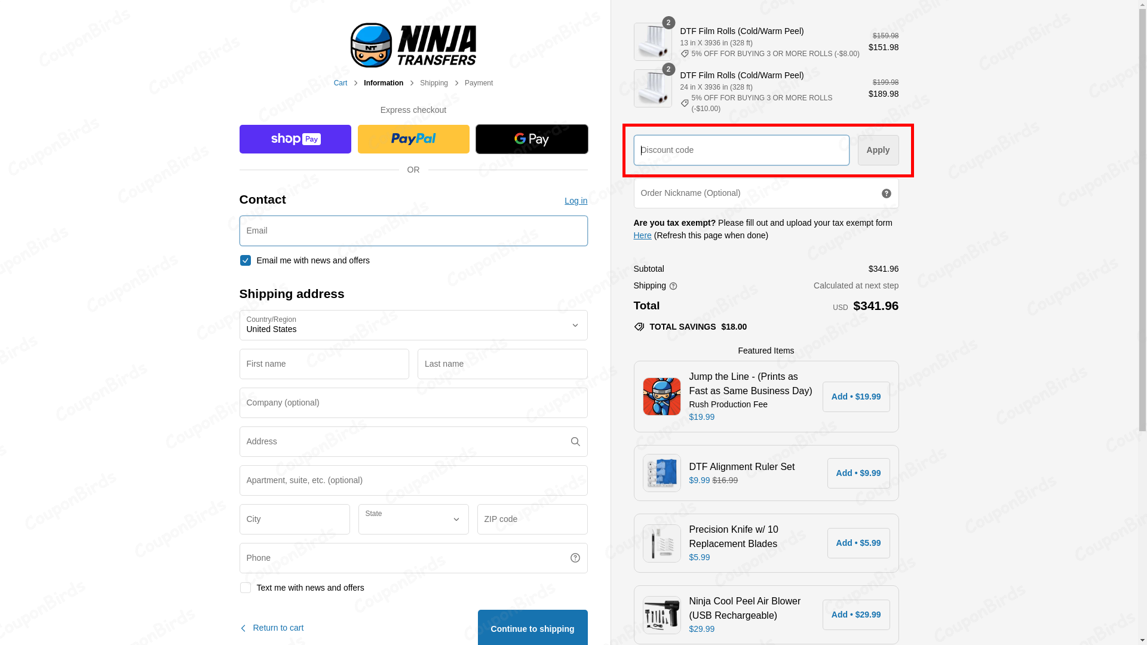Focus the Discount code input field
Image resolution: width=1147 pixels, height=645 pixels.
click(x=741, y=150)
